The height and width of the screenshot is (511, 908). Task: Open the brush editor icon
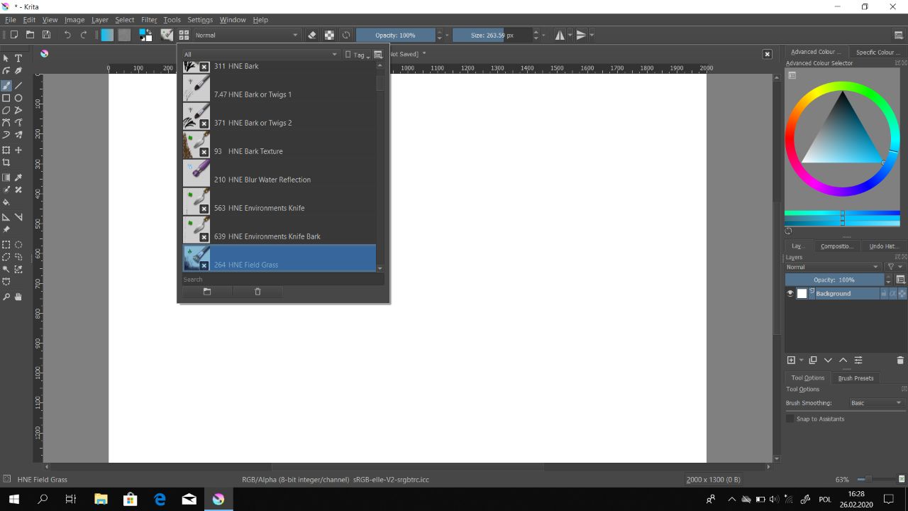pos(167,35)
